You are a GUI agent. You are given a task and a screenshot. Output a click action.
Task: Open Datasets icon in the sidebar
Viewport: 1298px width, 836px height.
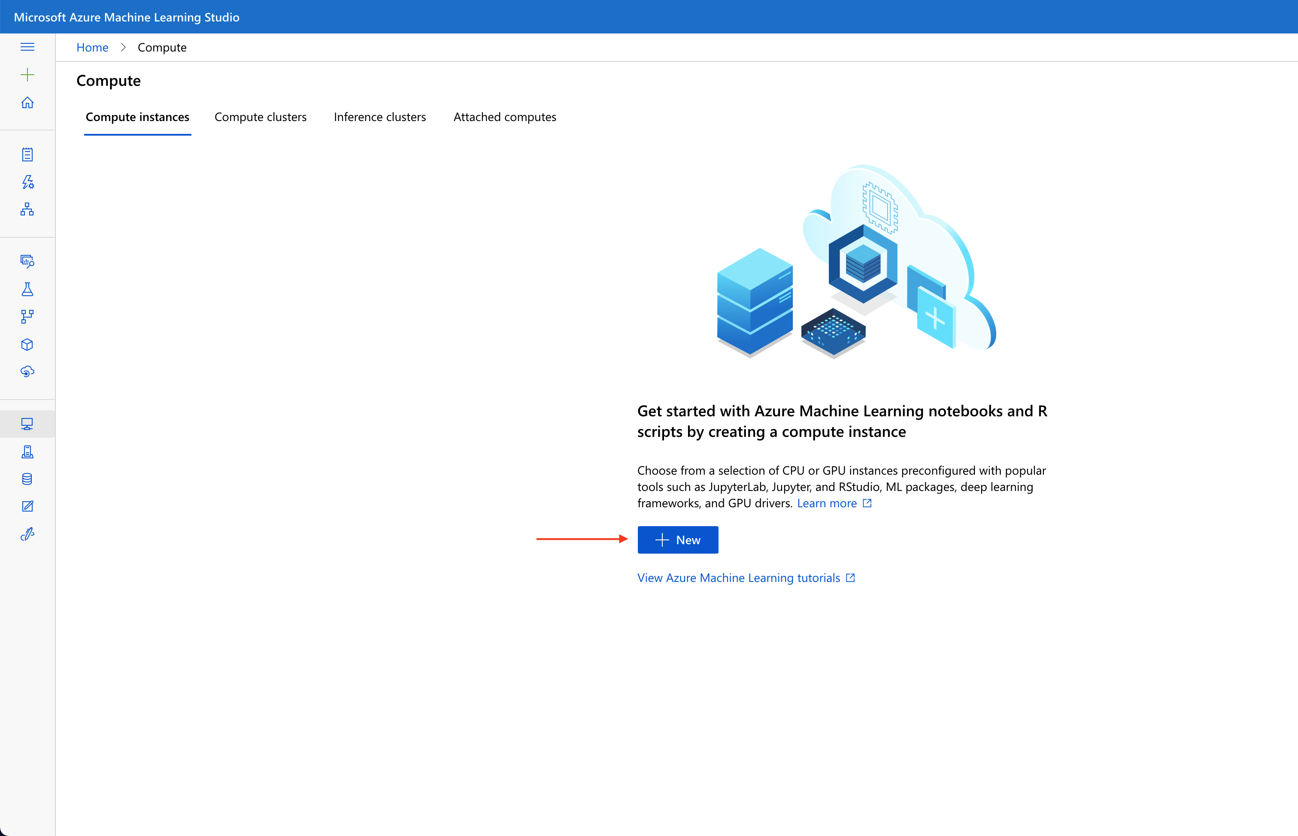pyautogui.click(x=27, y=261)
